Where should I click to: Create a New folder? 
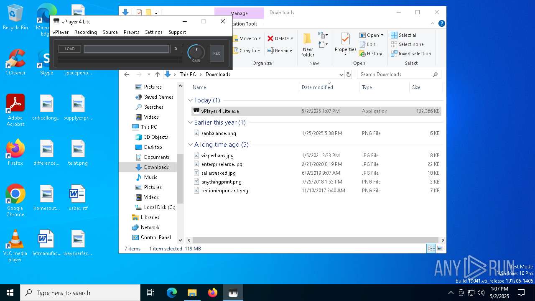[x=308, y=45]
